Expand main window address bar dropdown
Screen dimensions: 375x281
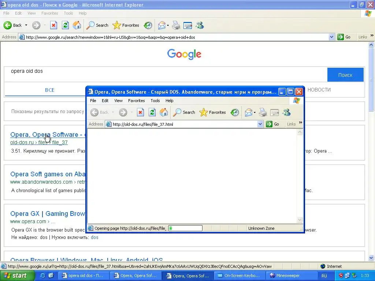point(331,37)
